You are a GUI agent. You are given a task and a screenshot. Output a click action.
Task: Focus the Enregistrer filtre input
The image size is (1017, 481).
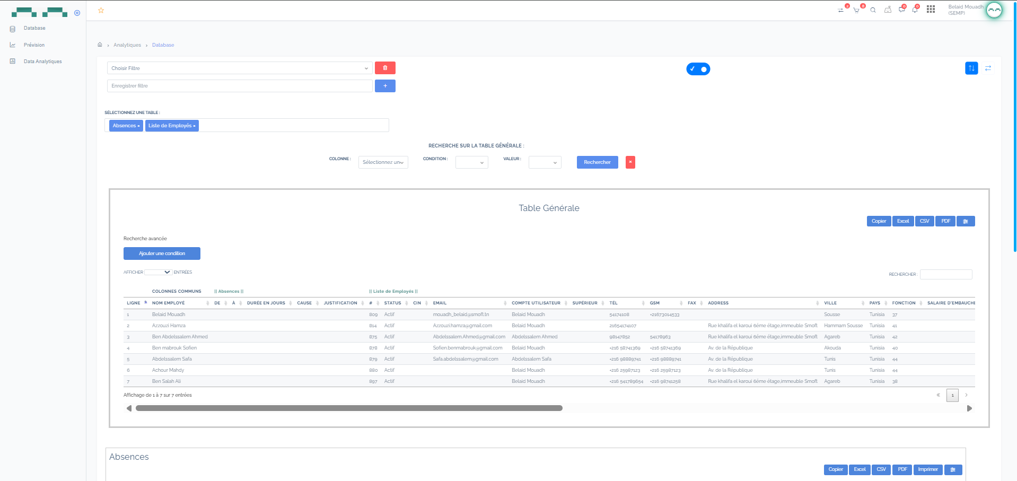point(240,86)
